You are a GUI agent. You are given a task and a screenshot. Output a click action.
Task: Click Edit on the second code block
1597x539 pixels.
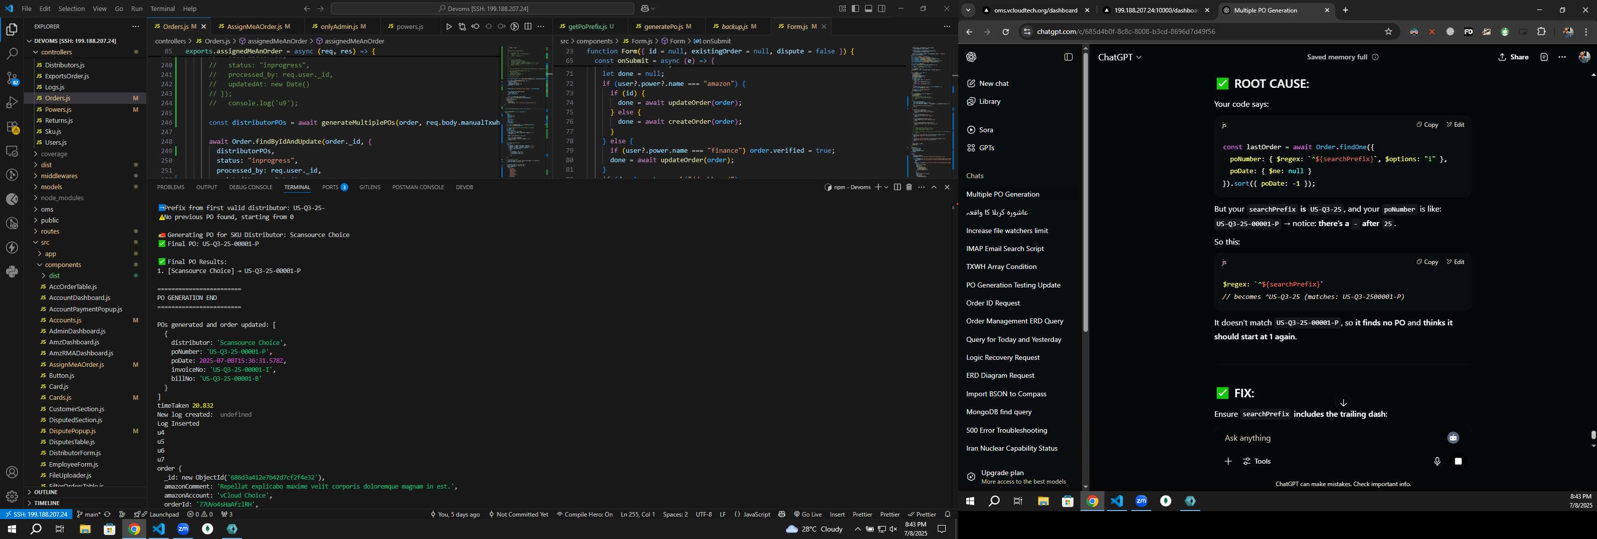coord(1456,262)
